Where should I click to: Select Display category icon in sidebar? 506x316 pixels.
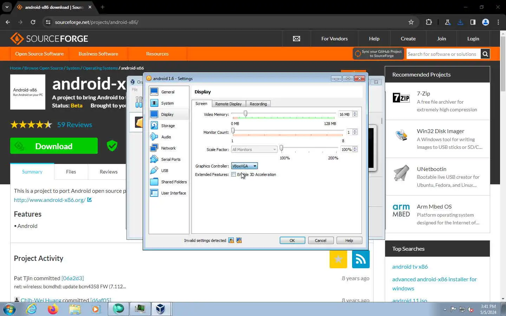tap(154, 114)
